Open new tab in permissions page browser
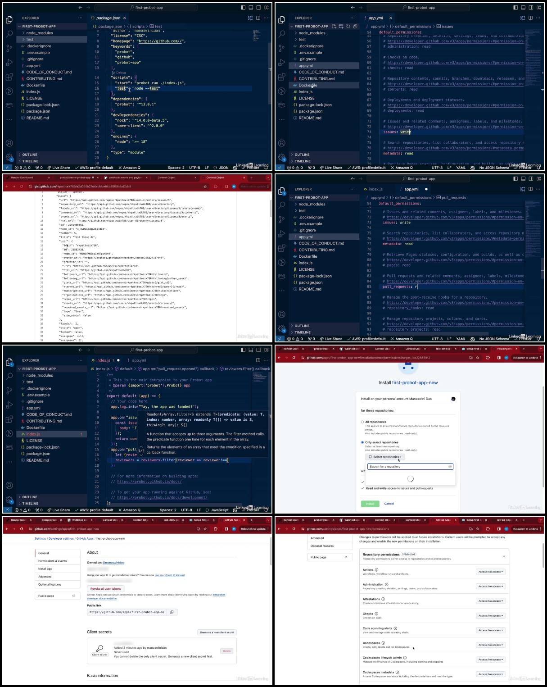The image size is (547, 687). 524,520
